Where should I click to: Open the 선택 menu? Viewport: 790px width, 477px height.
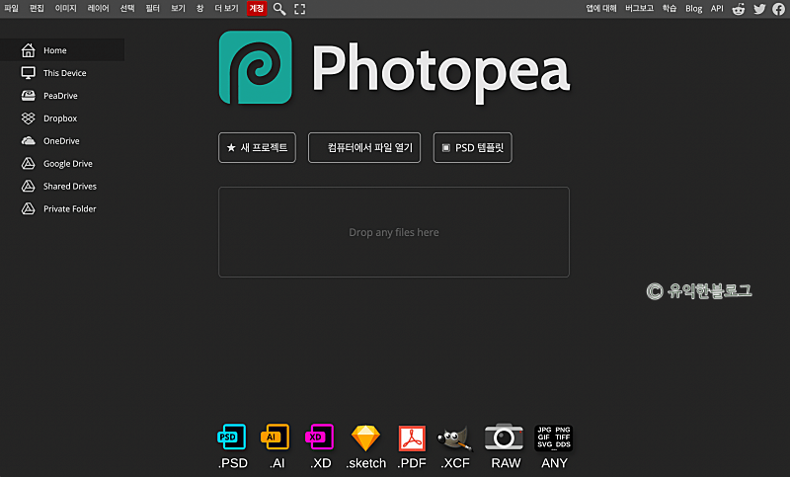(127, 9)
